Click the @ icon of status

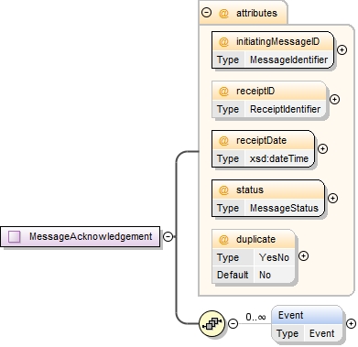point(223,190)
